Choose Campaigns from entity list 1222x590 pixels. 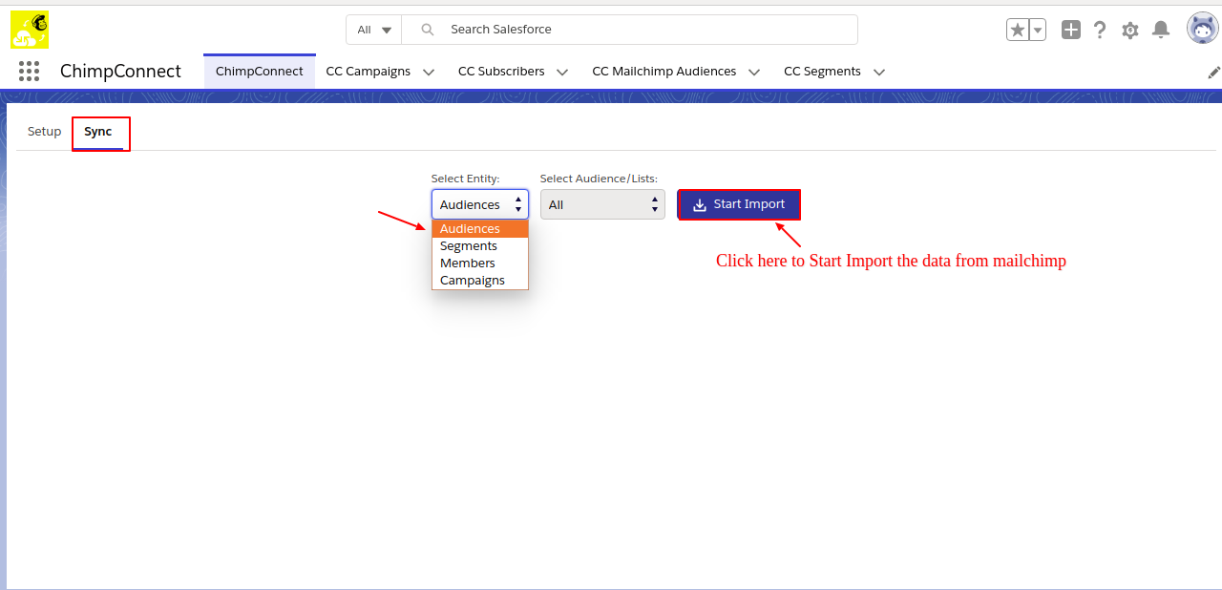(473, 281)
